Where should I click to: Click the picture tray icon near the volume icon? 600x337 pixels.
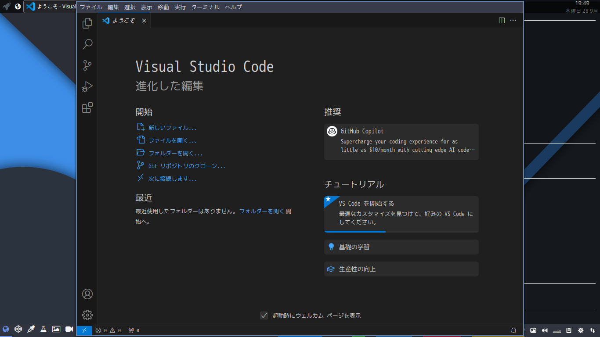click(x=533, y=330)
